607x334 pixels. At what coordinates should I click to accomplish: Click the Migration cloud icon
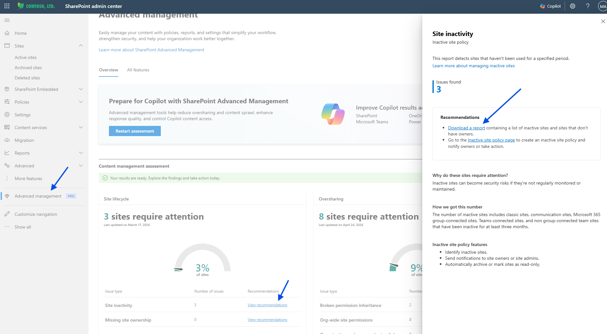pos(7,140)
